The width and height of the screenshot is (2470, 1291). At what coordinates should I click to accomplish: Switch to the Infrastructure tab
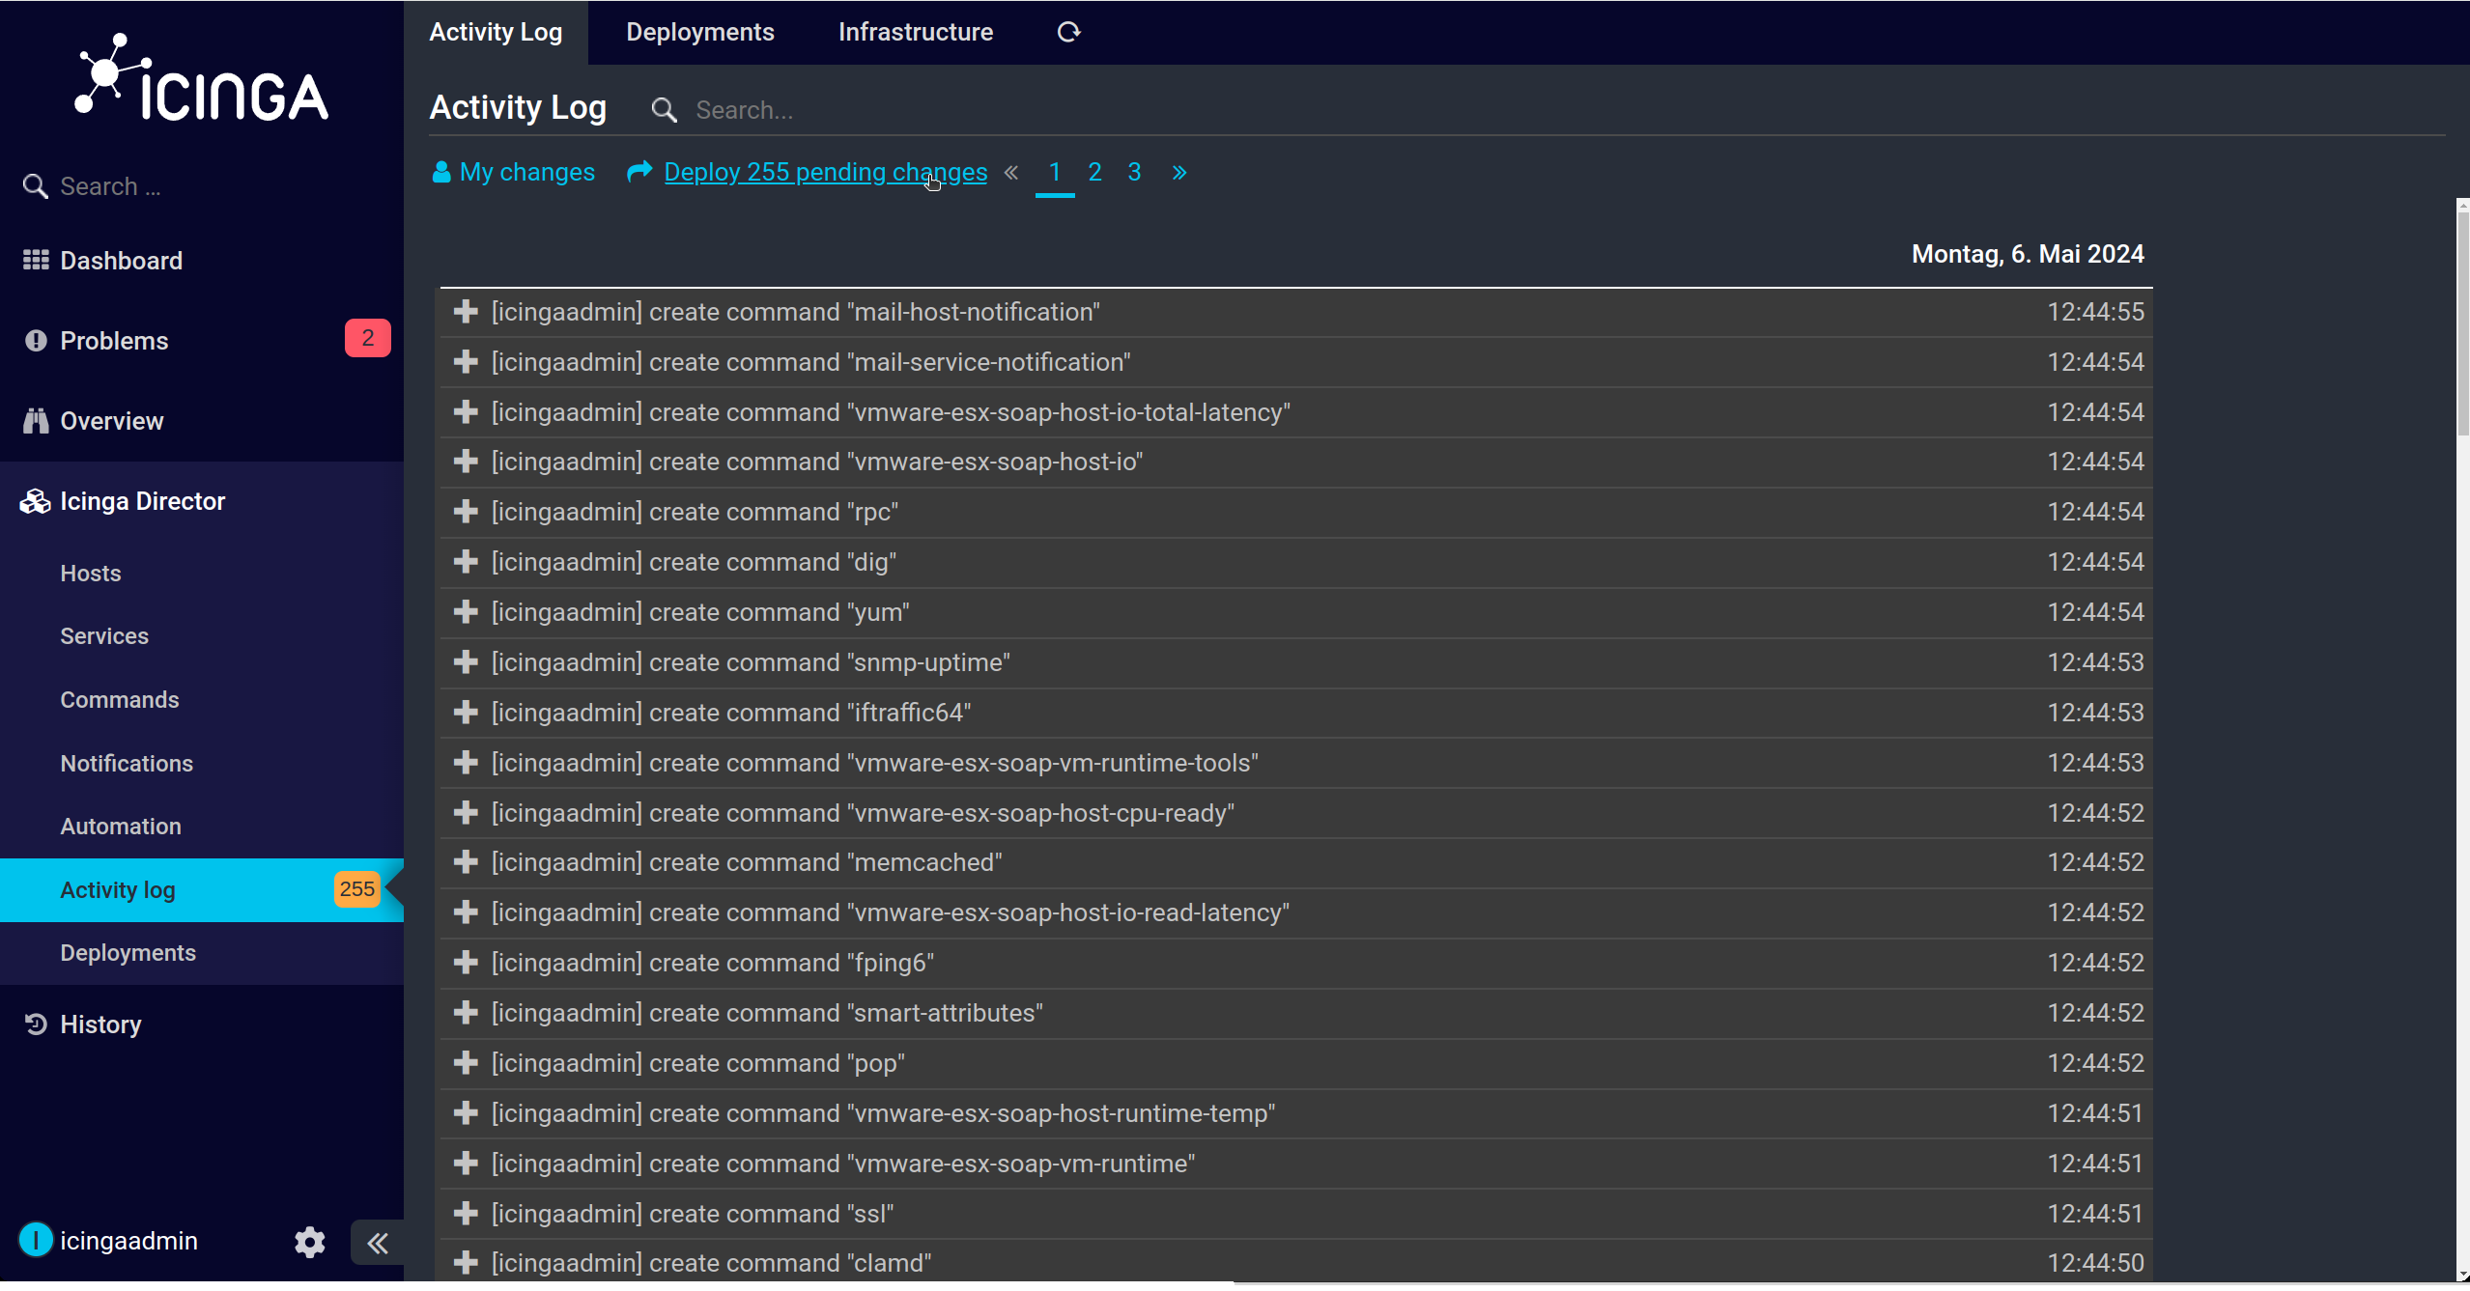[x=916, y=32]
